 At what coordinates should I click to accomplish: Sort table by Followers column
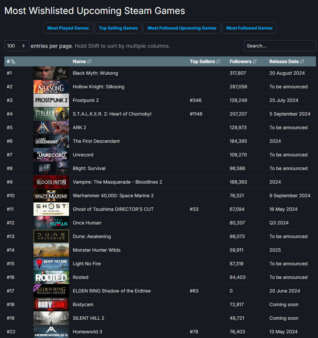click(243, 61)
